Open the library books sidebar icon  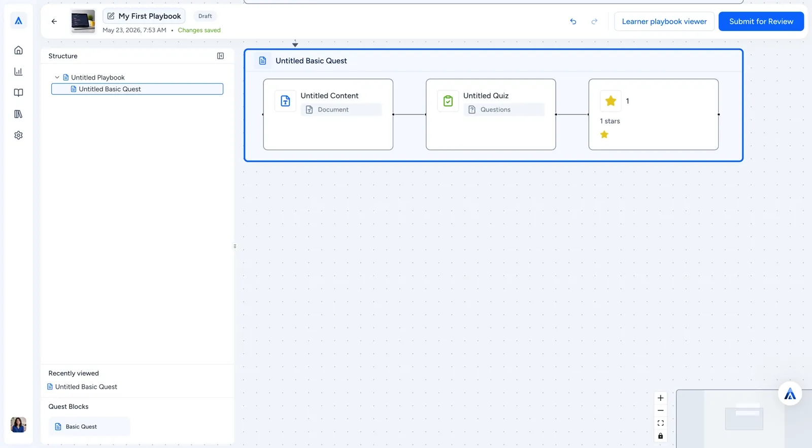[18, 114]
